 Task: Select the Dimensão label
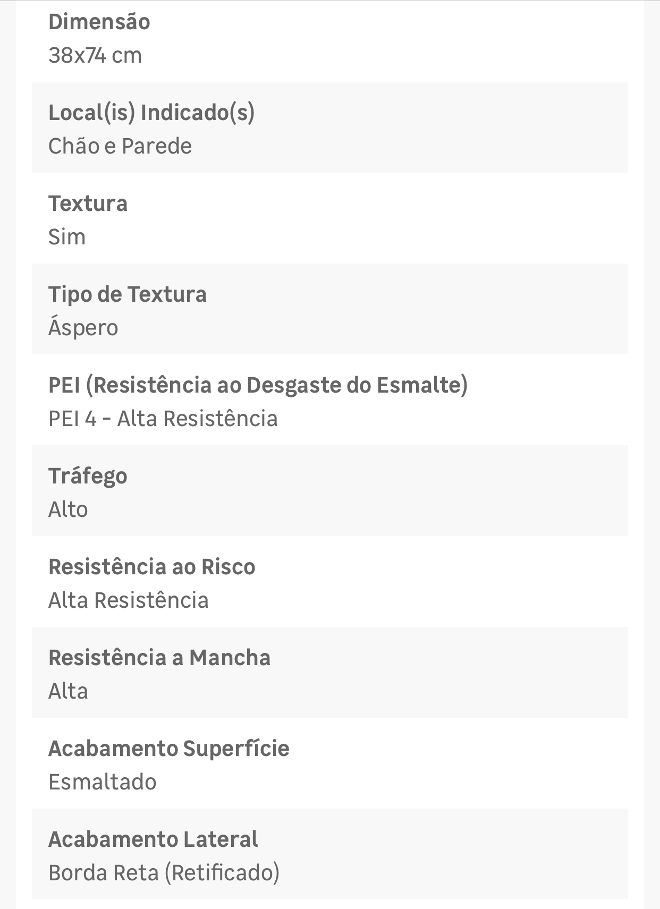(x=99, y=22)
